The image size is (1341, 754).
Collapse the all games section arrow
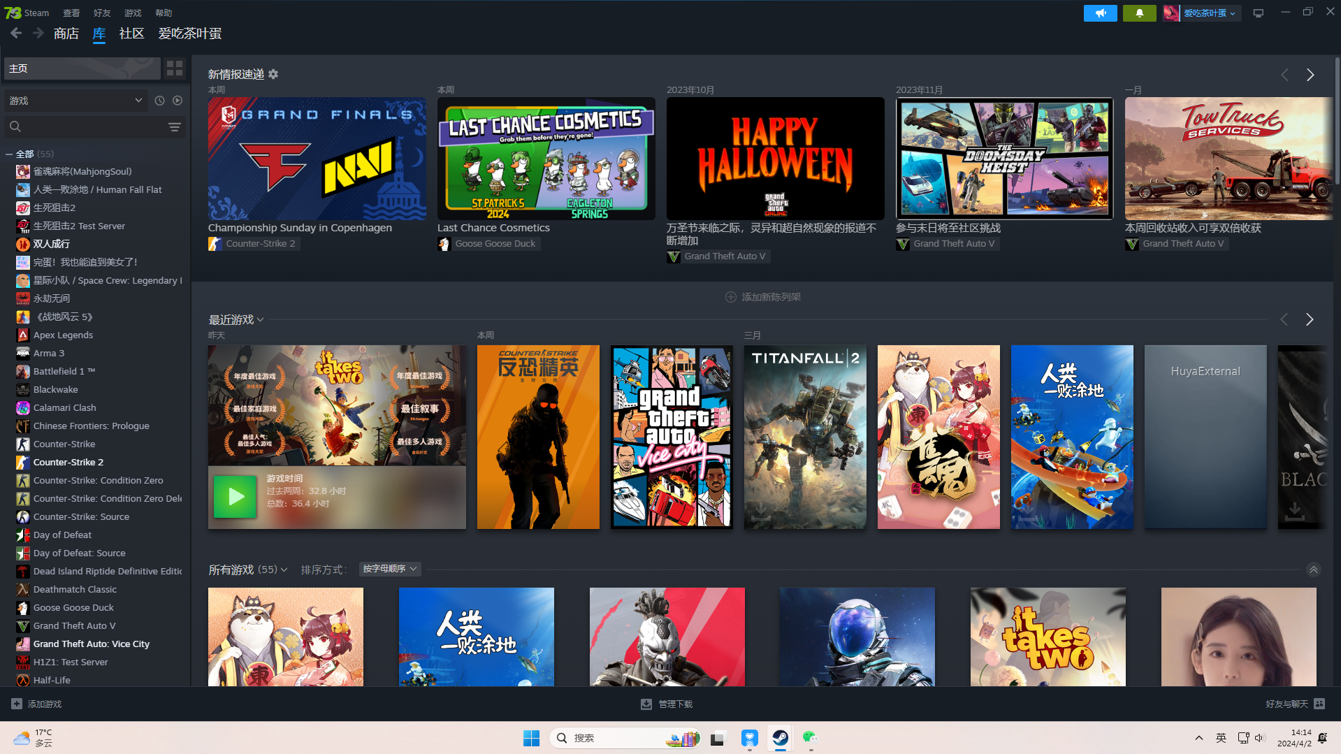(1313, 570)
